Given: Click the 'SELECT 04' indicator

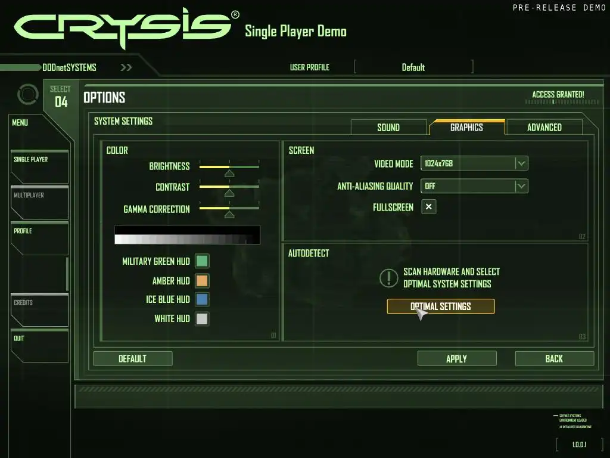Looking at the screenshot, I should click(x=61, y=97).
